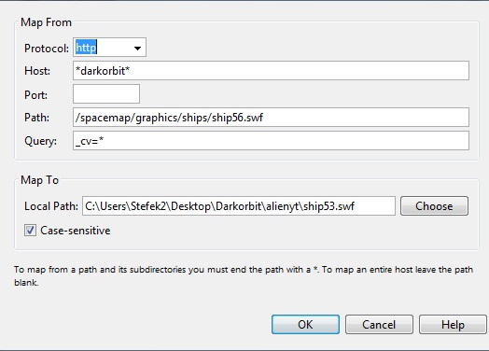Click the Query field containing _cv=*
This screenshot has width=489, height=351.
[271, 141]
